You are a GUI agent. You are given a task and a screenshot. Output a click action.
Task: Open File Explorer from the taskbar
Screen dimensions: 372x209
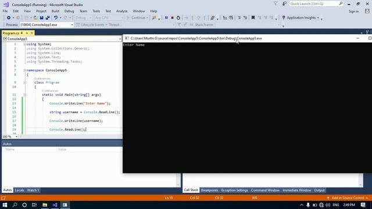click(x=45, y=205)
